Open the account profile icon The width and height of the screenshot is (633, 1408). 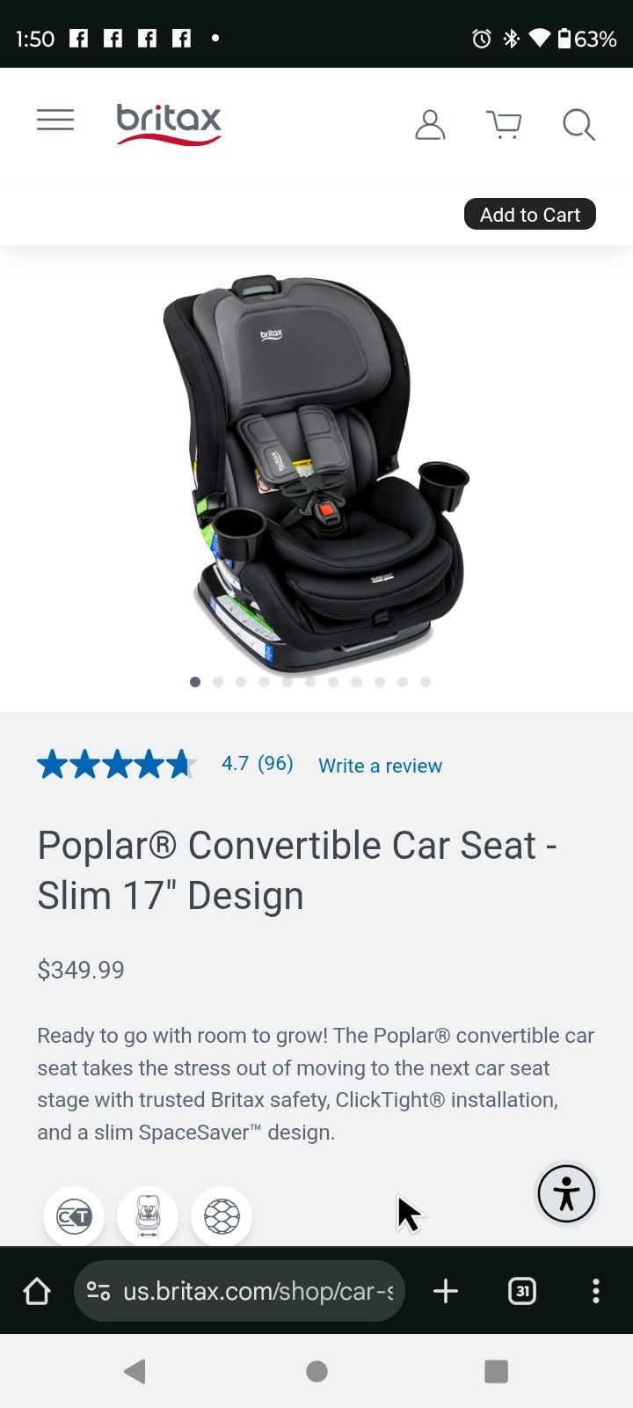(x=430, y=125)
